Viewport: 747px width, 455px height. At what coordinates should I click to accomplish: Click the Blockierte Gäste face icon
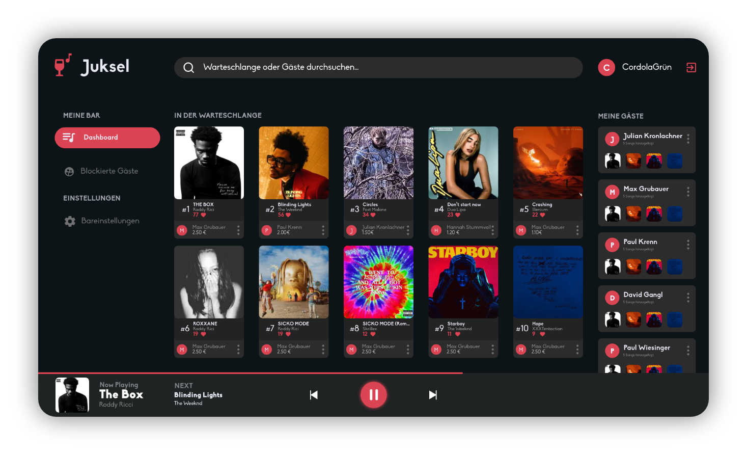(69, 172)
